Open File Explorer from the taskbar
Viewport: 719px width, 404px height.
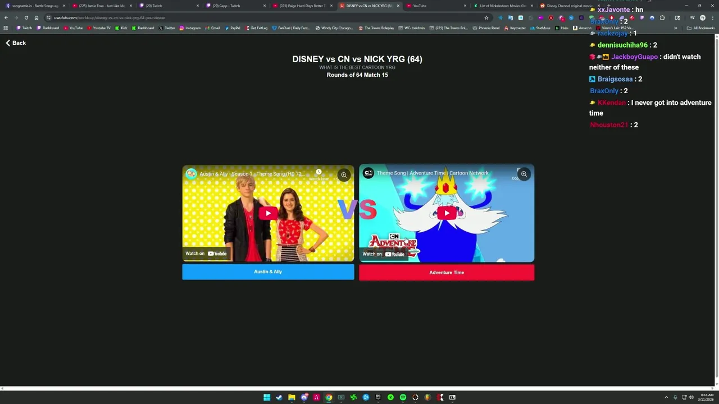[292, 397]
